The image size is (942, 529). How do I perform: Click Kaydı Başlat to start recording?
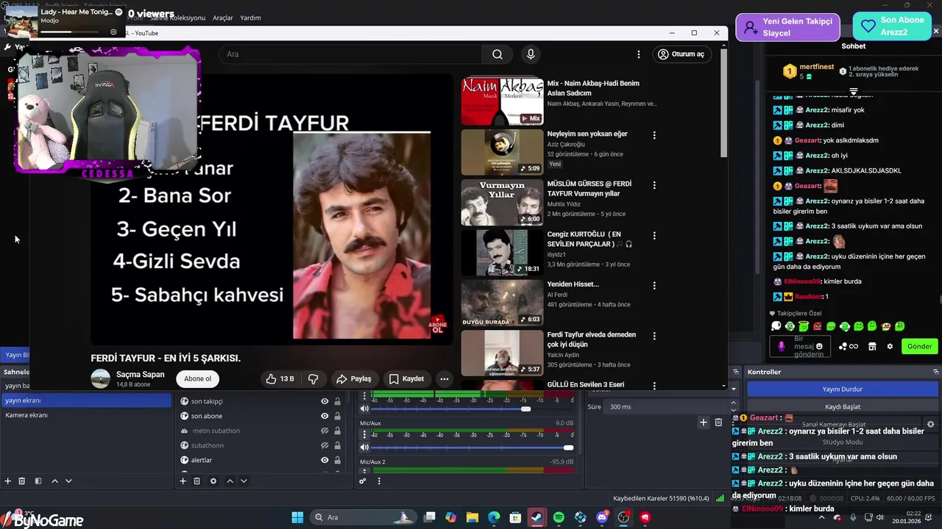tap(842, 406)
